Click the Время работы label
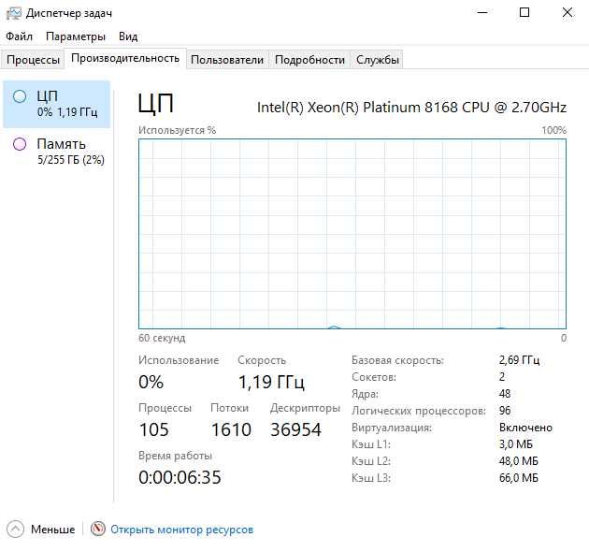The image size is (589, 552). pos(176,456)
